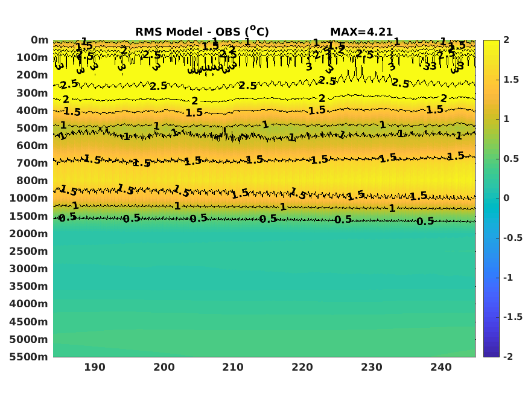The width and height of the screenshot is (528, 396).
Task: Click the vertical colorbar gradient strip
Action: (491, 199)
